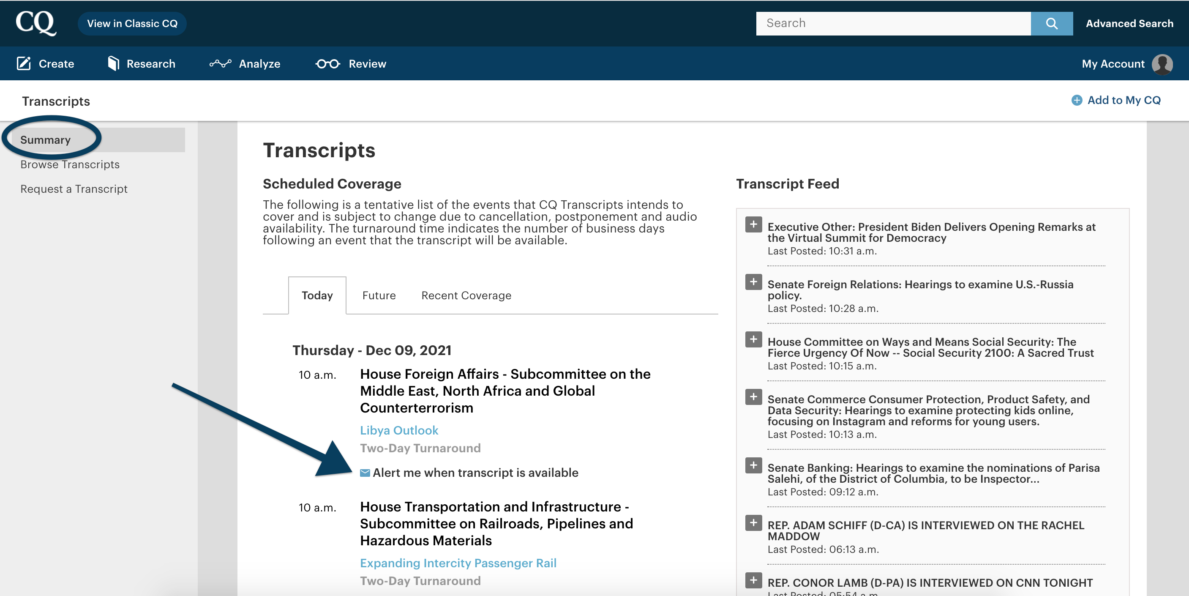Click the search magnifier button
Viewport: 1189px width, 596px height.
[1051, 24]
